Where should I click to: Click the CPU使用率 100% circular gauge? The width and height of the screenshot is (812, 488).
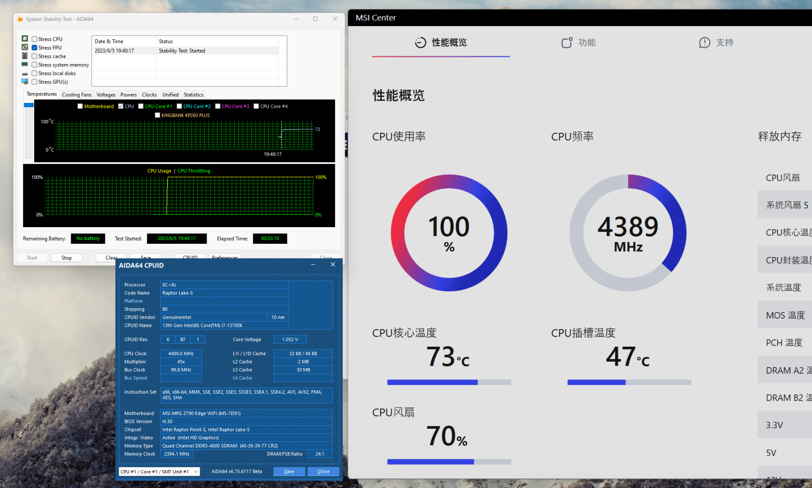click(449, 233)
